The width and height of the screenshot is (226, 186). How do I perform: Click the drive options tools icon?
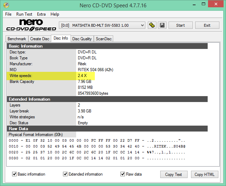coord(152,25)
